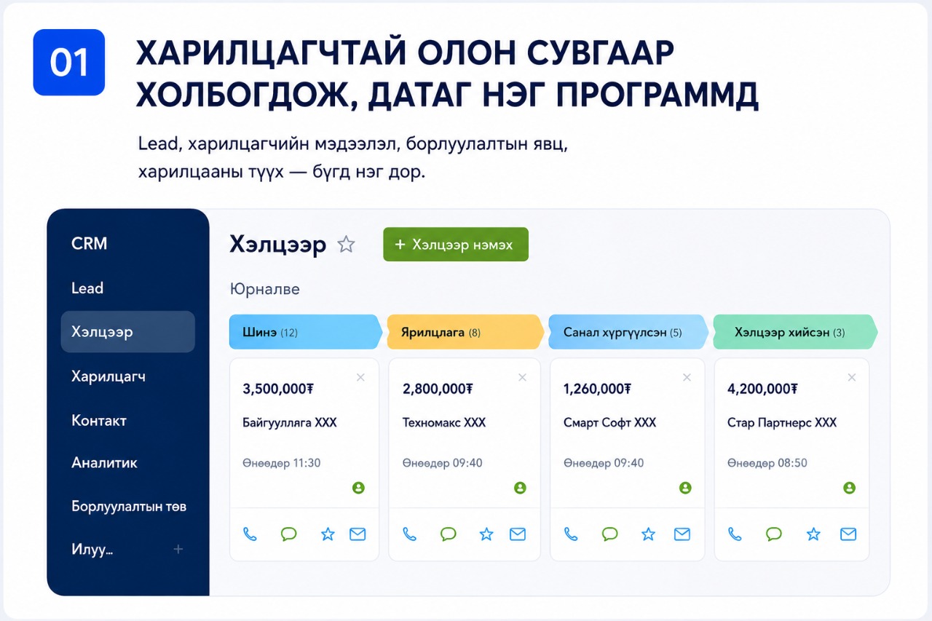Image resolution: width=932 pixels, height=621 pixels.
Task: Favorite the Хэлцээр page with the star icon
Action: tap(346, 245)
